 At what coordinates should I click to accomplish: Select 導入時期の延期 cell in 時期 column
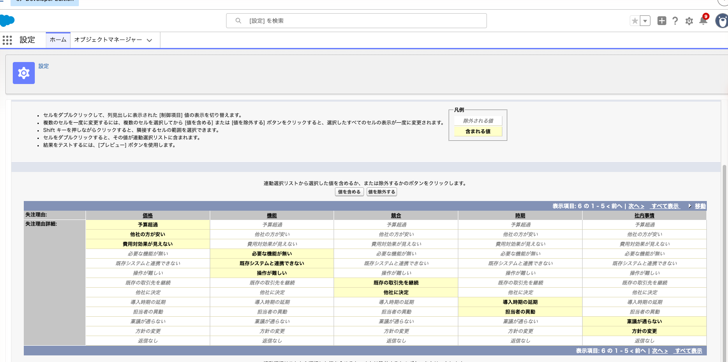(520, 302)
